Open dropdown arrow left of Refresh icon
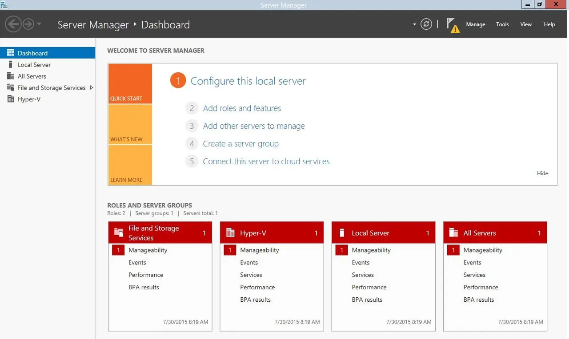Screen dimensions: 569x339 tap(414, 24)
